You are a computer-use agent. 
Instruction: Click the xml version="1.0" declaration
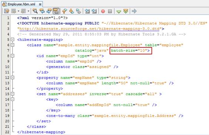tap(43, 18)
